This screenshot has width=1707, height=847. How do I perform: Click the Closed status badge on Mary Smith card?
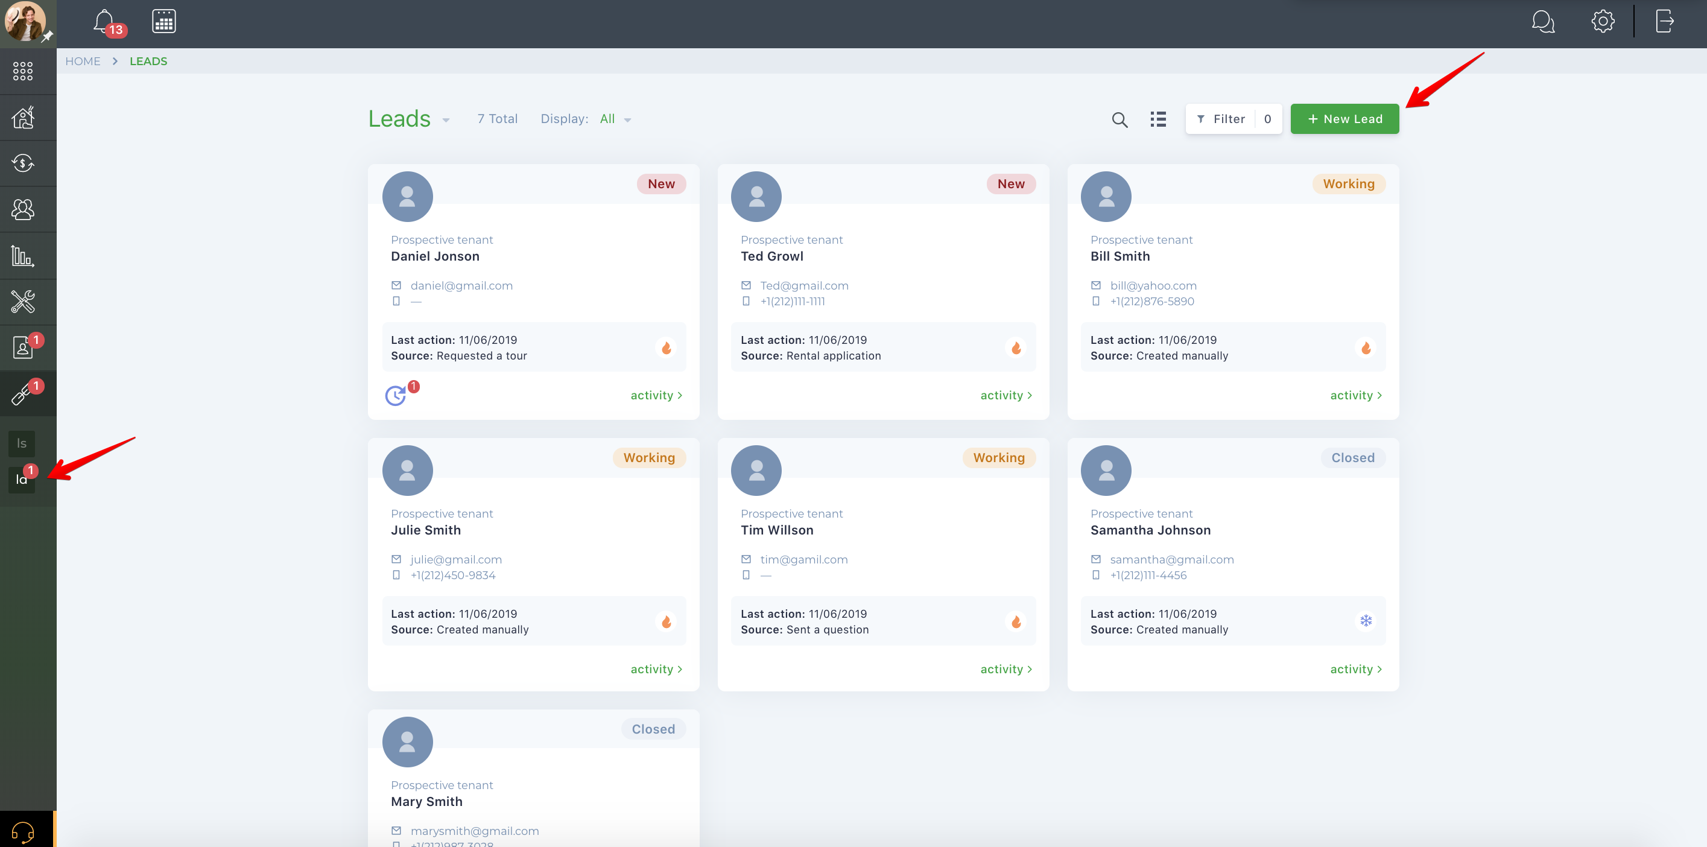[x=653, y=729]
